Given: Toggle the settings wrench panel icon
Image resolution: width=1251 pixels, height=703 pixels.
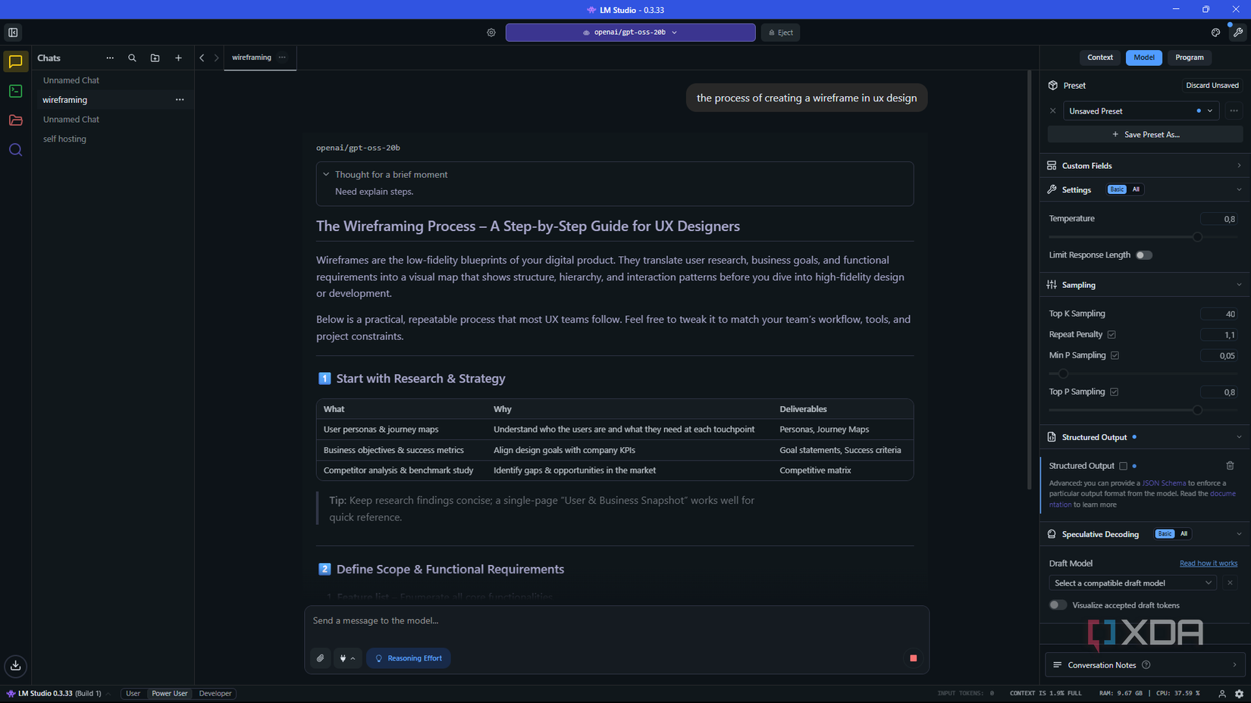Looking at the screenshot, I should [x=1238, y=33].
